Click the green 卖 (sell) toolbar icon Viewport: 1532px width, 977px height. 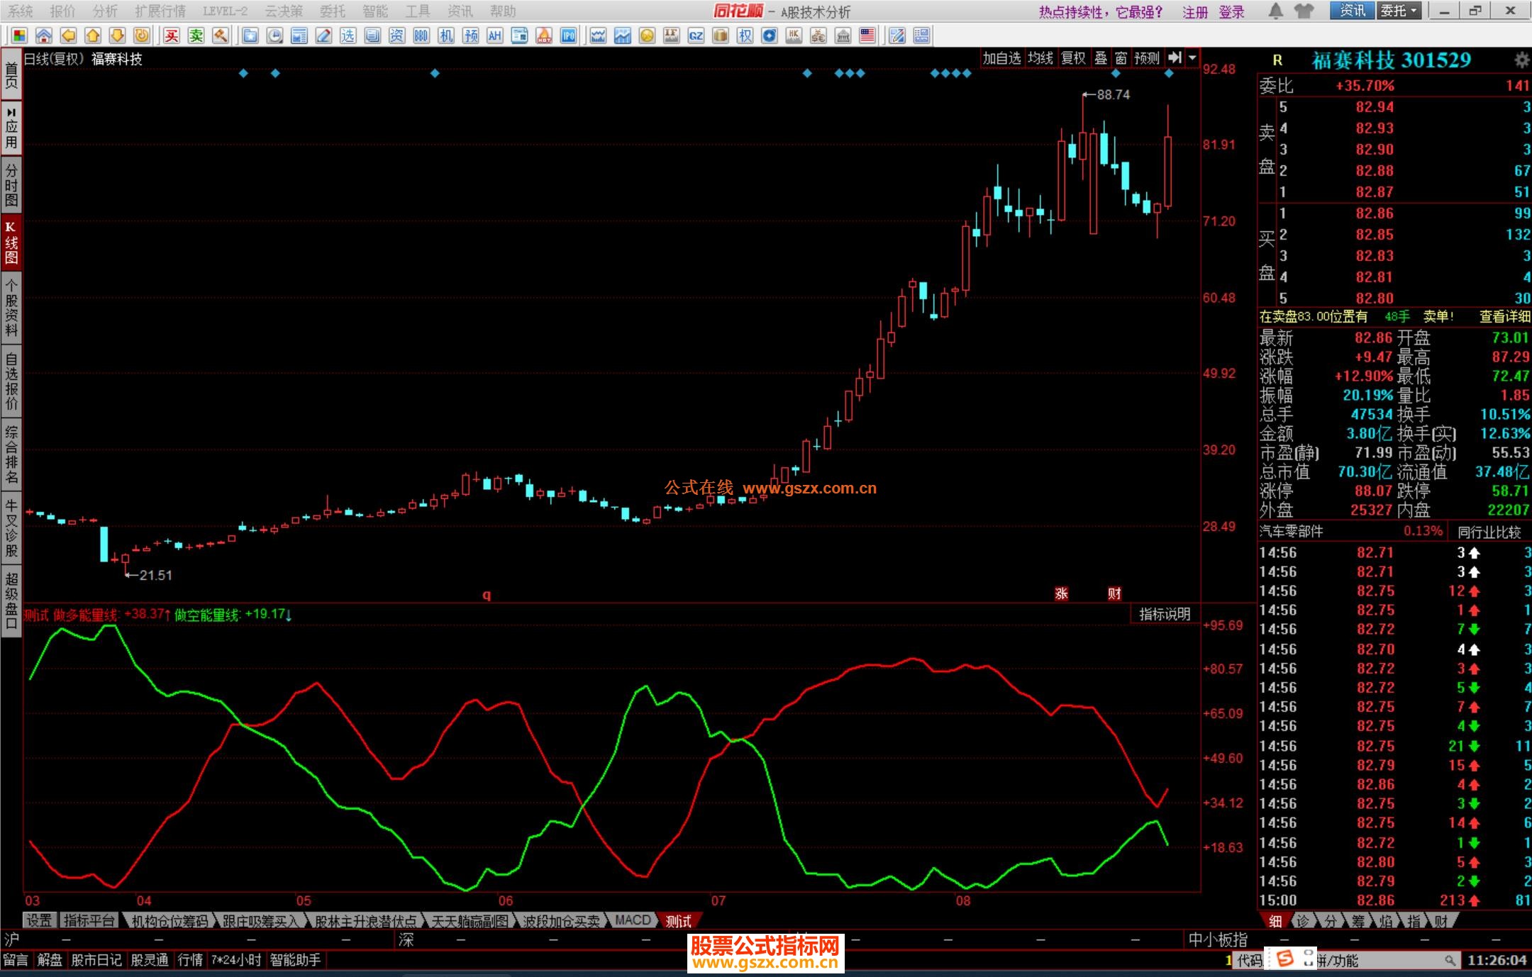(x=196, y=35)
